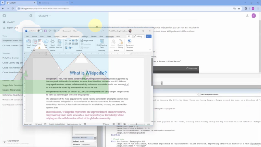The height and width of the screenshot is (147, 261).
Task: Open the XML Mapping Pane
Action: 102,44
